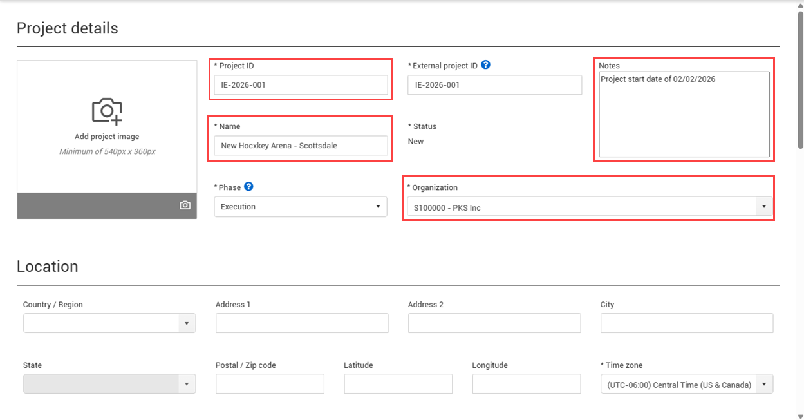Screen dimensions: 804x420
Task: Select the External project ID input
Action: pos(494,85)
